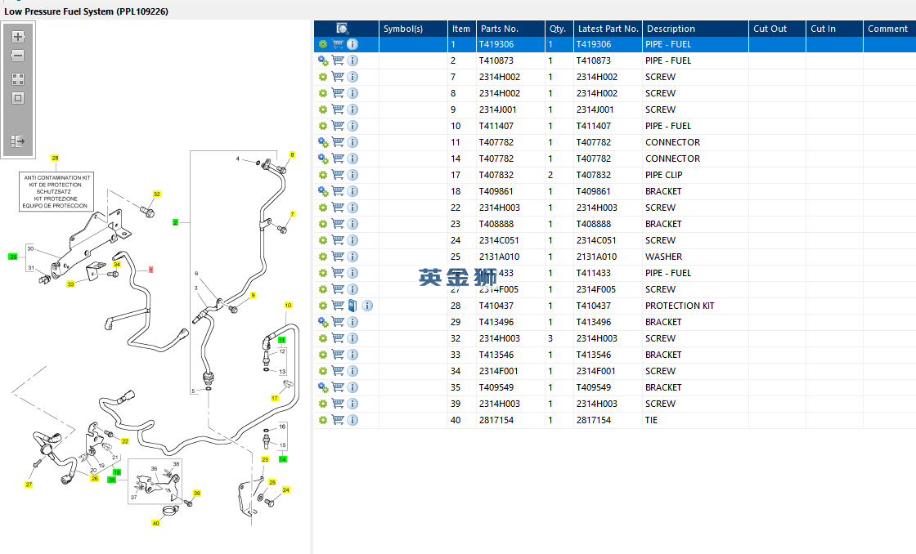Click the Cut Out column header
The height and width of the screenshot is (554, 916).
[778, 29]
